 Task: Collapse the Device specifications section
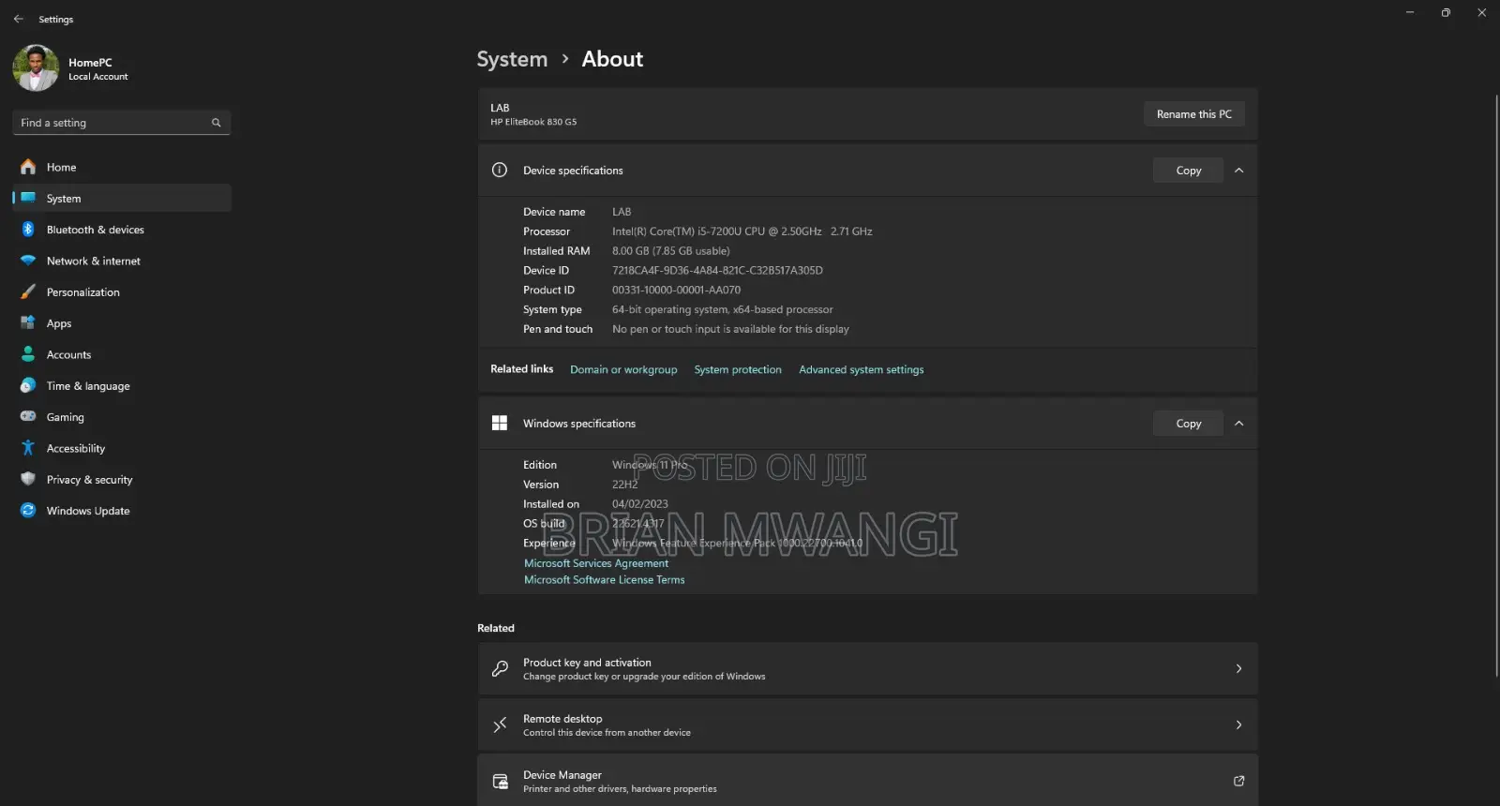pos(1239,171)
